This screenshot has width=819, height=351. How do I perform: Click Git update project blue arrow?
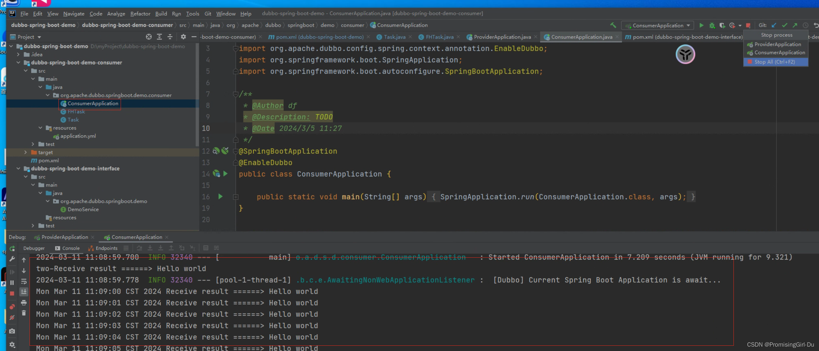(x=774, y=25)
